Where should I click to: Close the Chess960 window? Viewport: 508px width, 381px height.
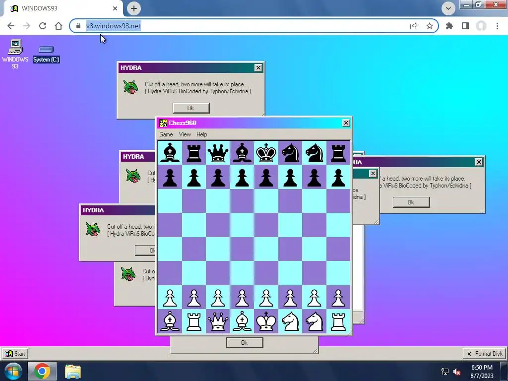coord(346,123)
